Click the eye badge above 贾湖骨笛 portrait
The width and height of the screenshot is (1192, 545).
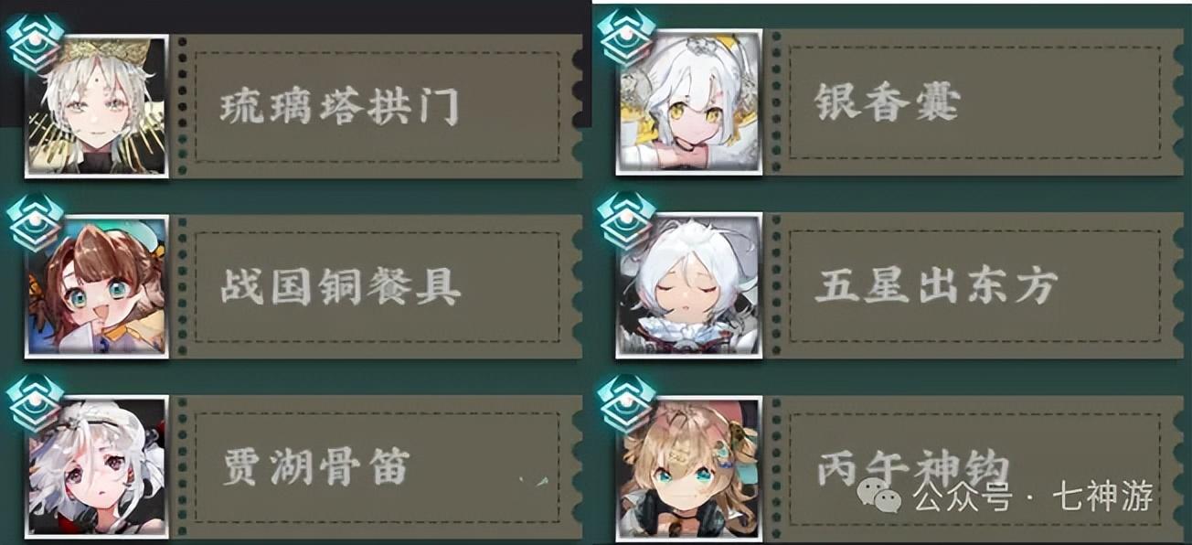(36, 402)
